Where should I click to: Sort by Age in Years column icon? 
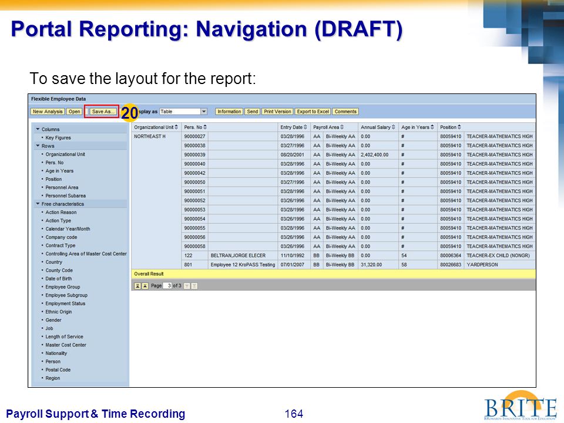pyautogui.click(x=432, y=127)
